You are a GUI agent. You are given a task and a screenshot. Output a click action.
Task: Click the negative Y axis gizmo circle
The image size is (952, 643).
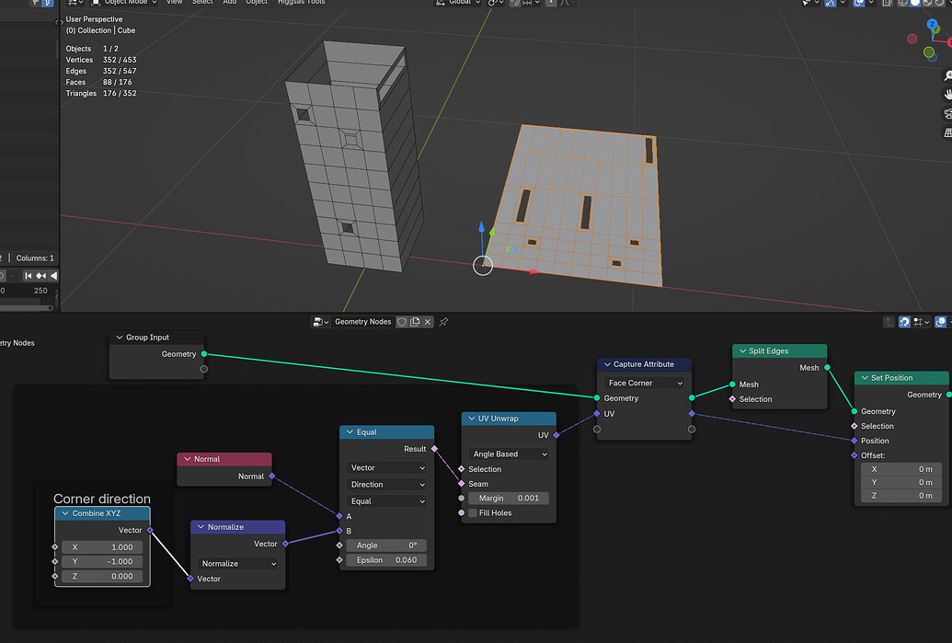[x=929, y=52]
